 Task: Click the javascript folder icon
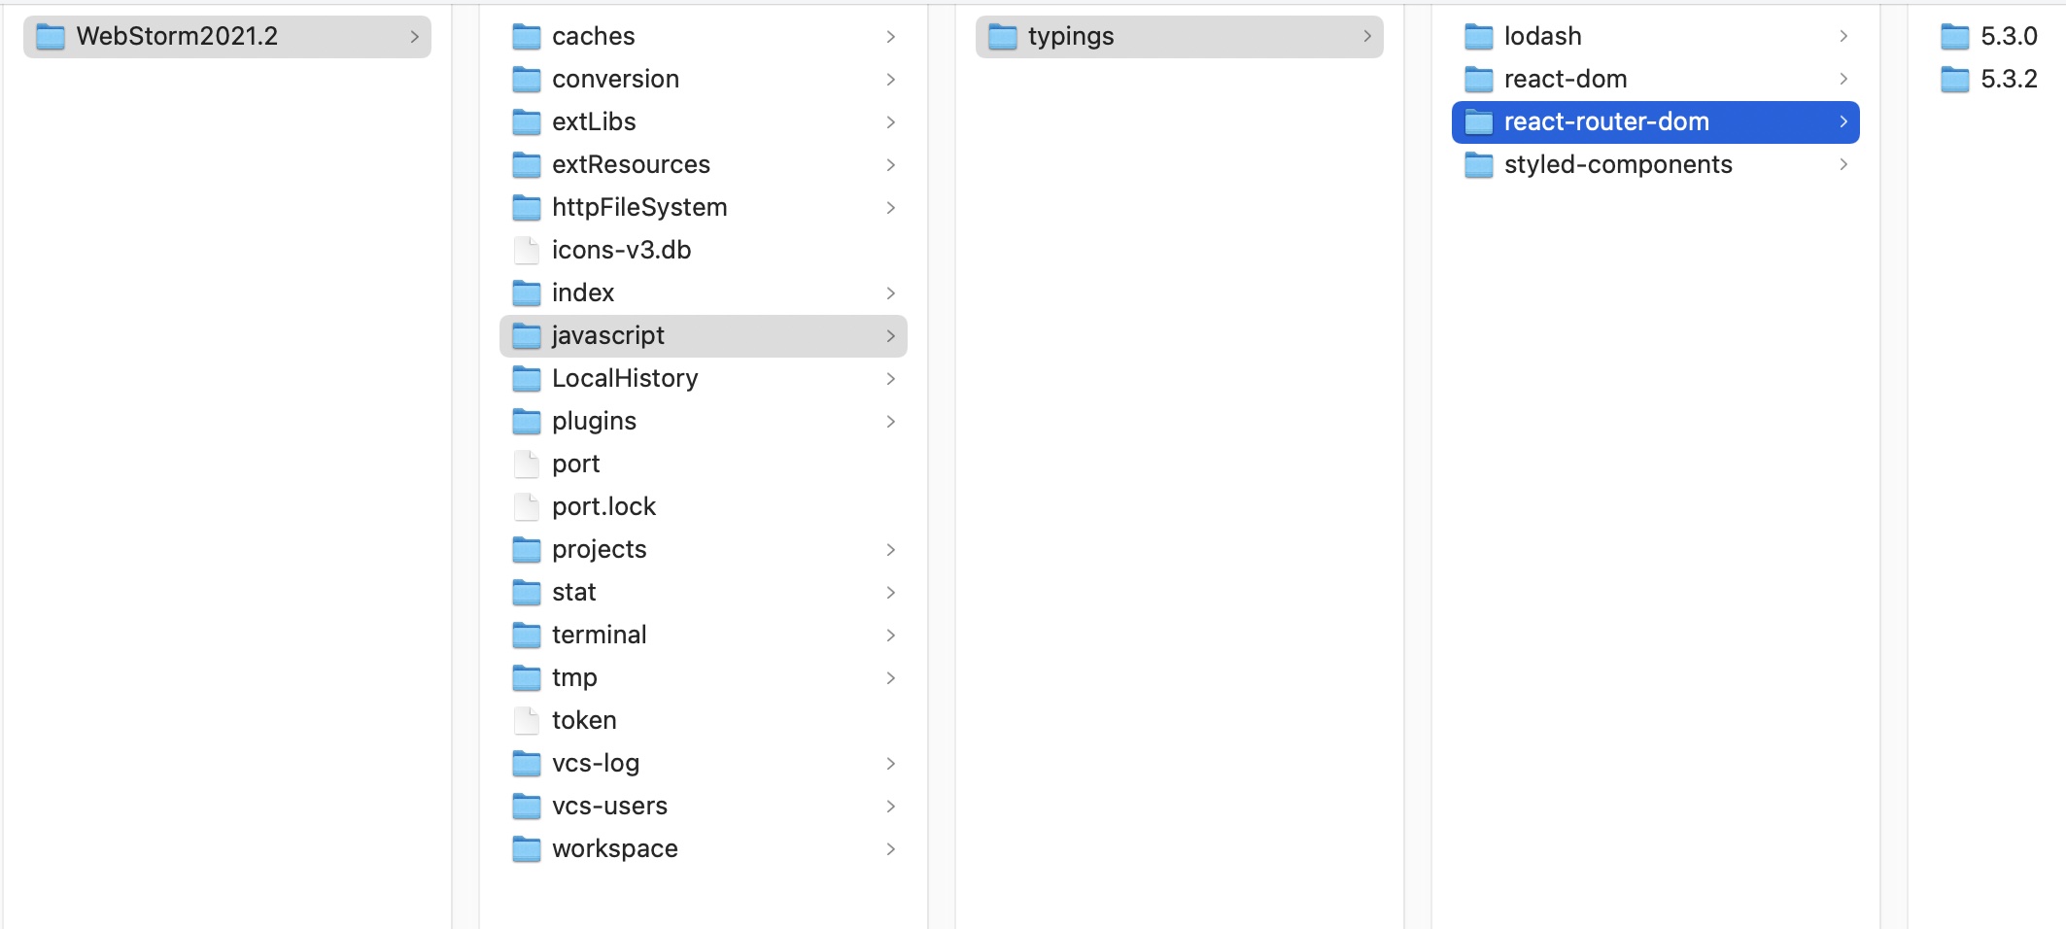pos(527,336)
